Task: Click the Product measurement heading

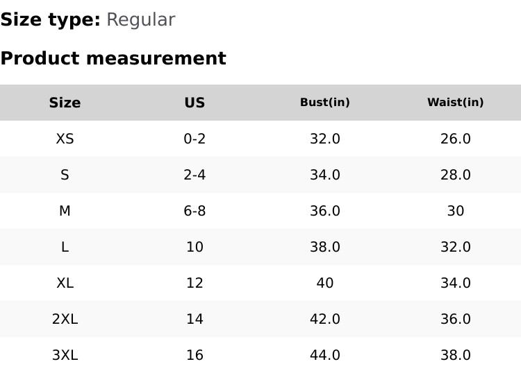Action: (x=113, y=58)
